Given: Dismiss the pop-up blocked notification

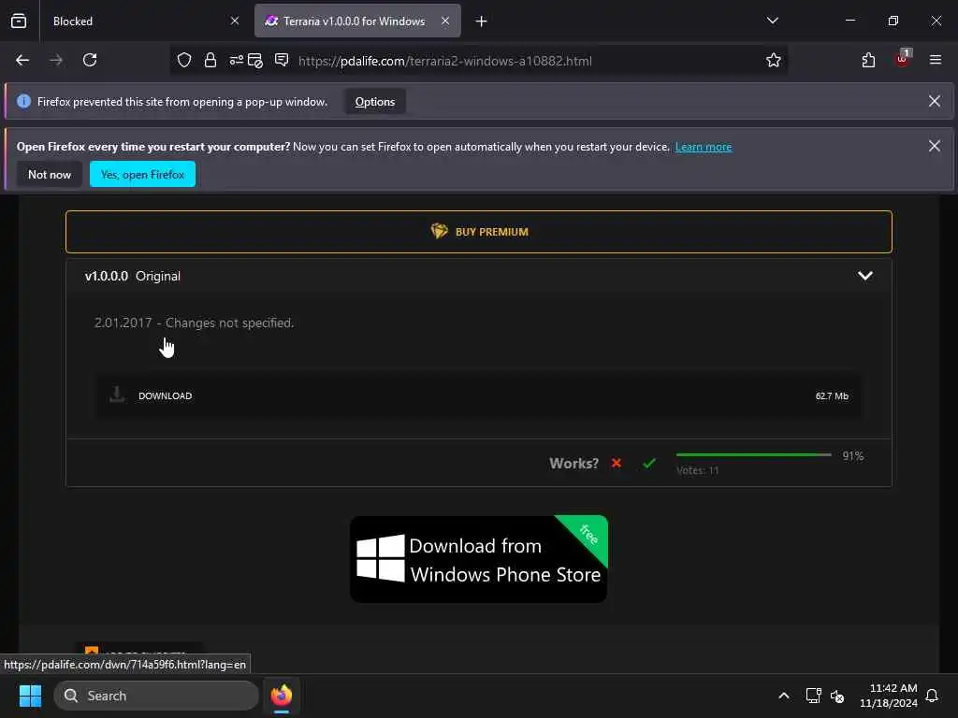Looking at the screenshot, I should tap(935, 101).
